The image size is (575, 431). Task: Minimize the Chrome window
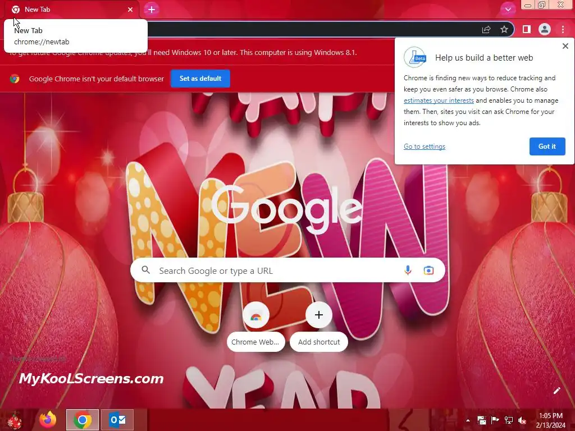tap(528, 5)
